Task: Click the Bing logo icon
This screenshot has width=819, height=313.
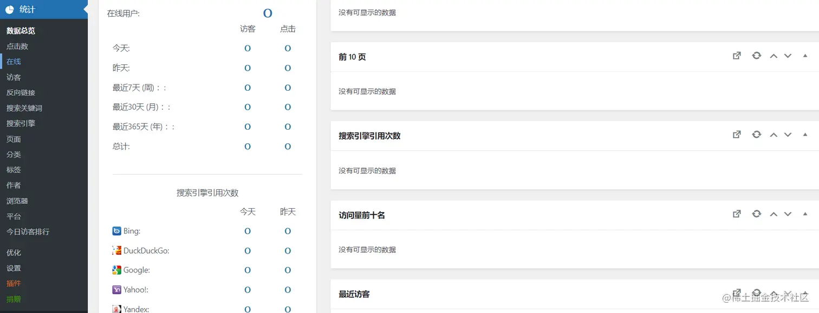Action: coord(116,231)
